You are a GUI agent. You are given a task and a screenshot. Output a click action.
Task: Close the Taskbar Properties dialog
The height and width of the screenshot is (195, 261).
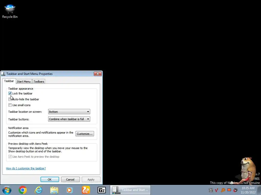98,74
